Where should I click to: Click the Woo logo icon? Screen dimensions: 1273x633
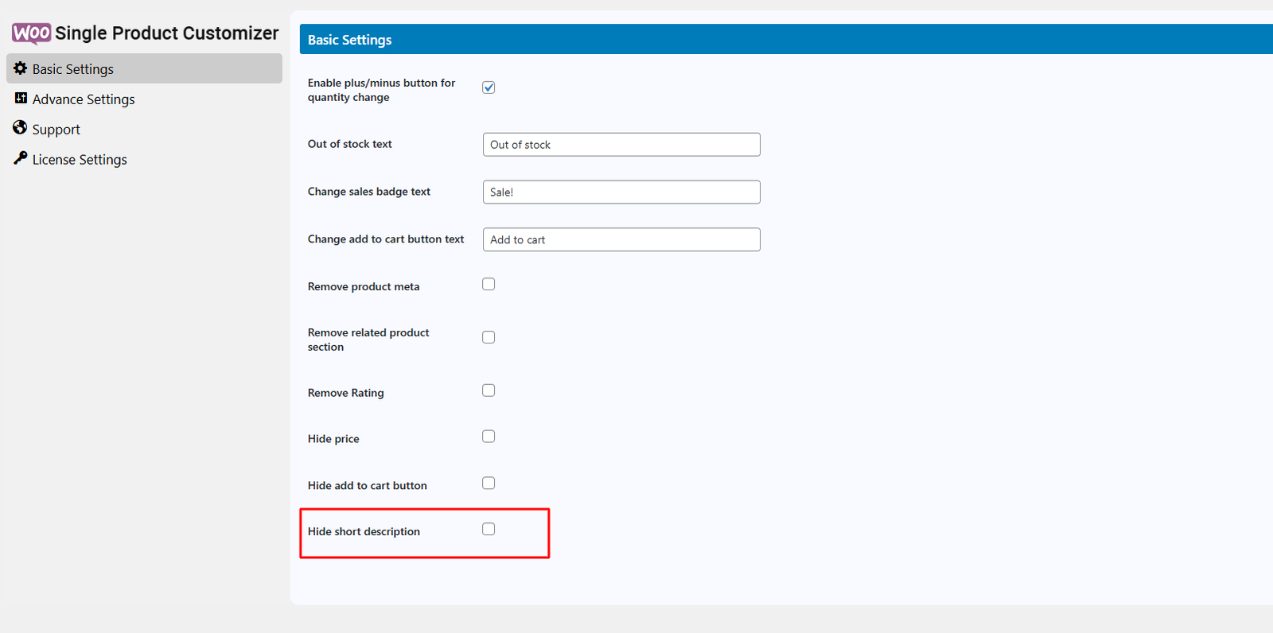(x=32, y=33)
